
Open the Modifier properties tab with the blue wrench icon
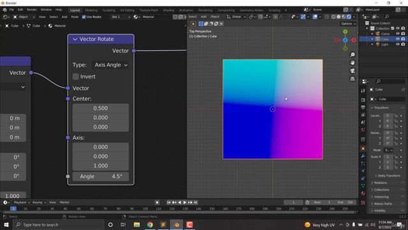click(x=363, y=156)
